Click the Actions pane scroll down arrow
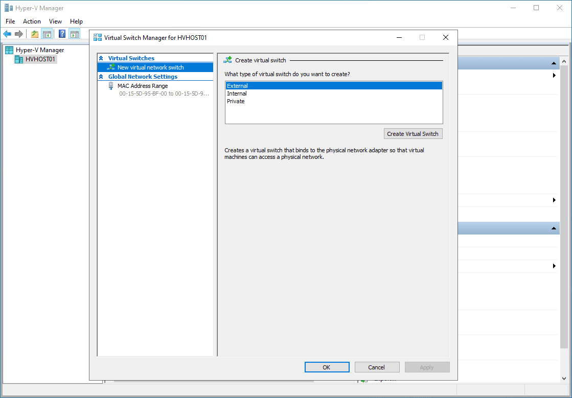This screenshot has height=398, width=572. click(564, 379)
